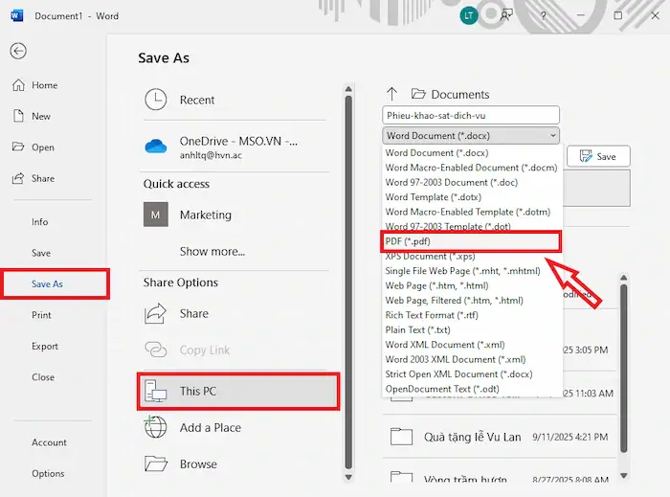This screenshot has height=497, width=670.
Task: Select Save As in the left sidebar
Action: pos(47,284)
